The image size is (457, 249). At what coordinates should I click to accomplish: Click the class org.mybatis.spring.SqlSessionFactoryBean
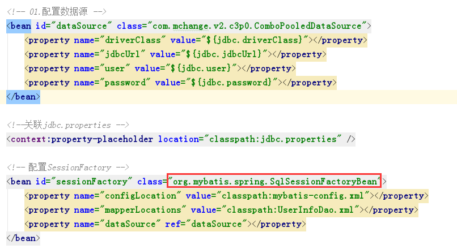[x=274, y=182]
